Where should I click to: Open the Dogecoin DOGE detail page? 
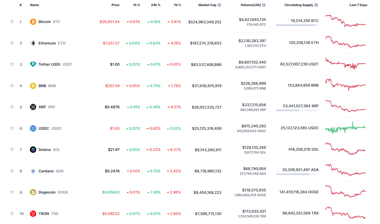click(x=53, y=192)
